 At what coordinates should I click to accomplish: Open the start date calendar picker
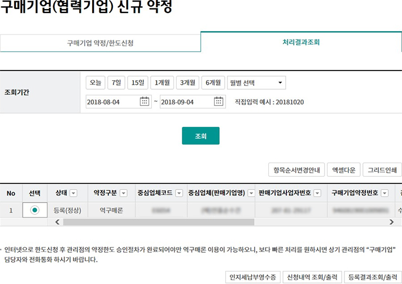tap(145, 102)
